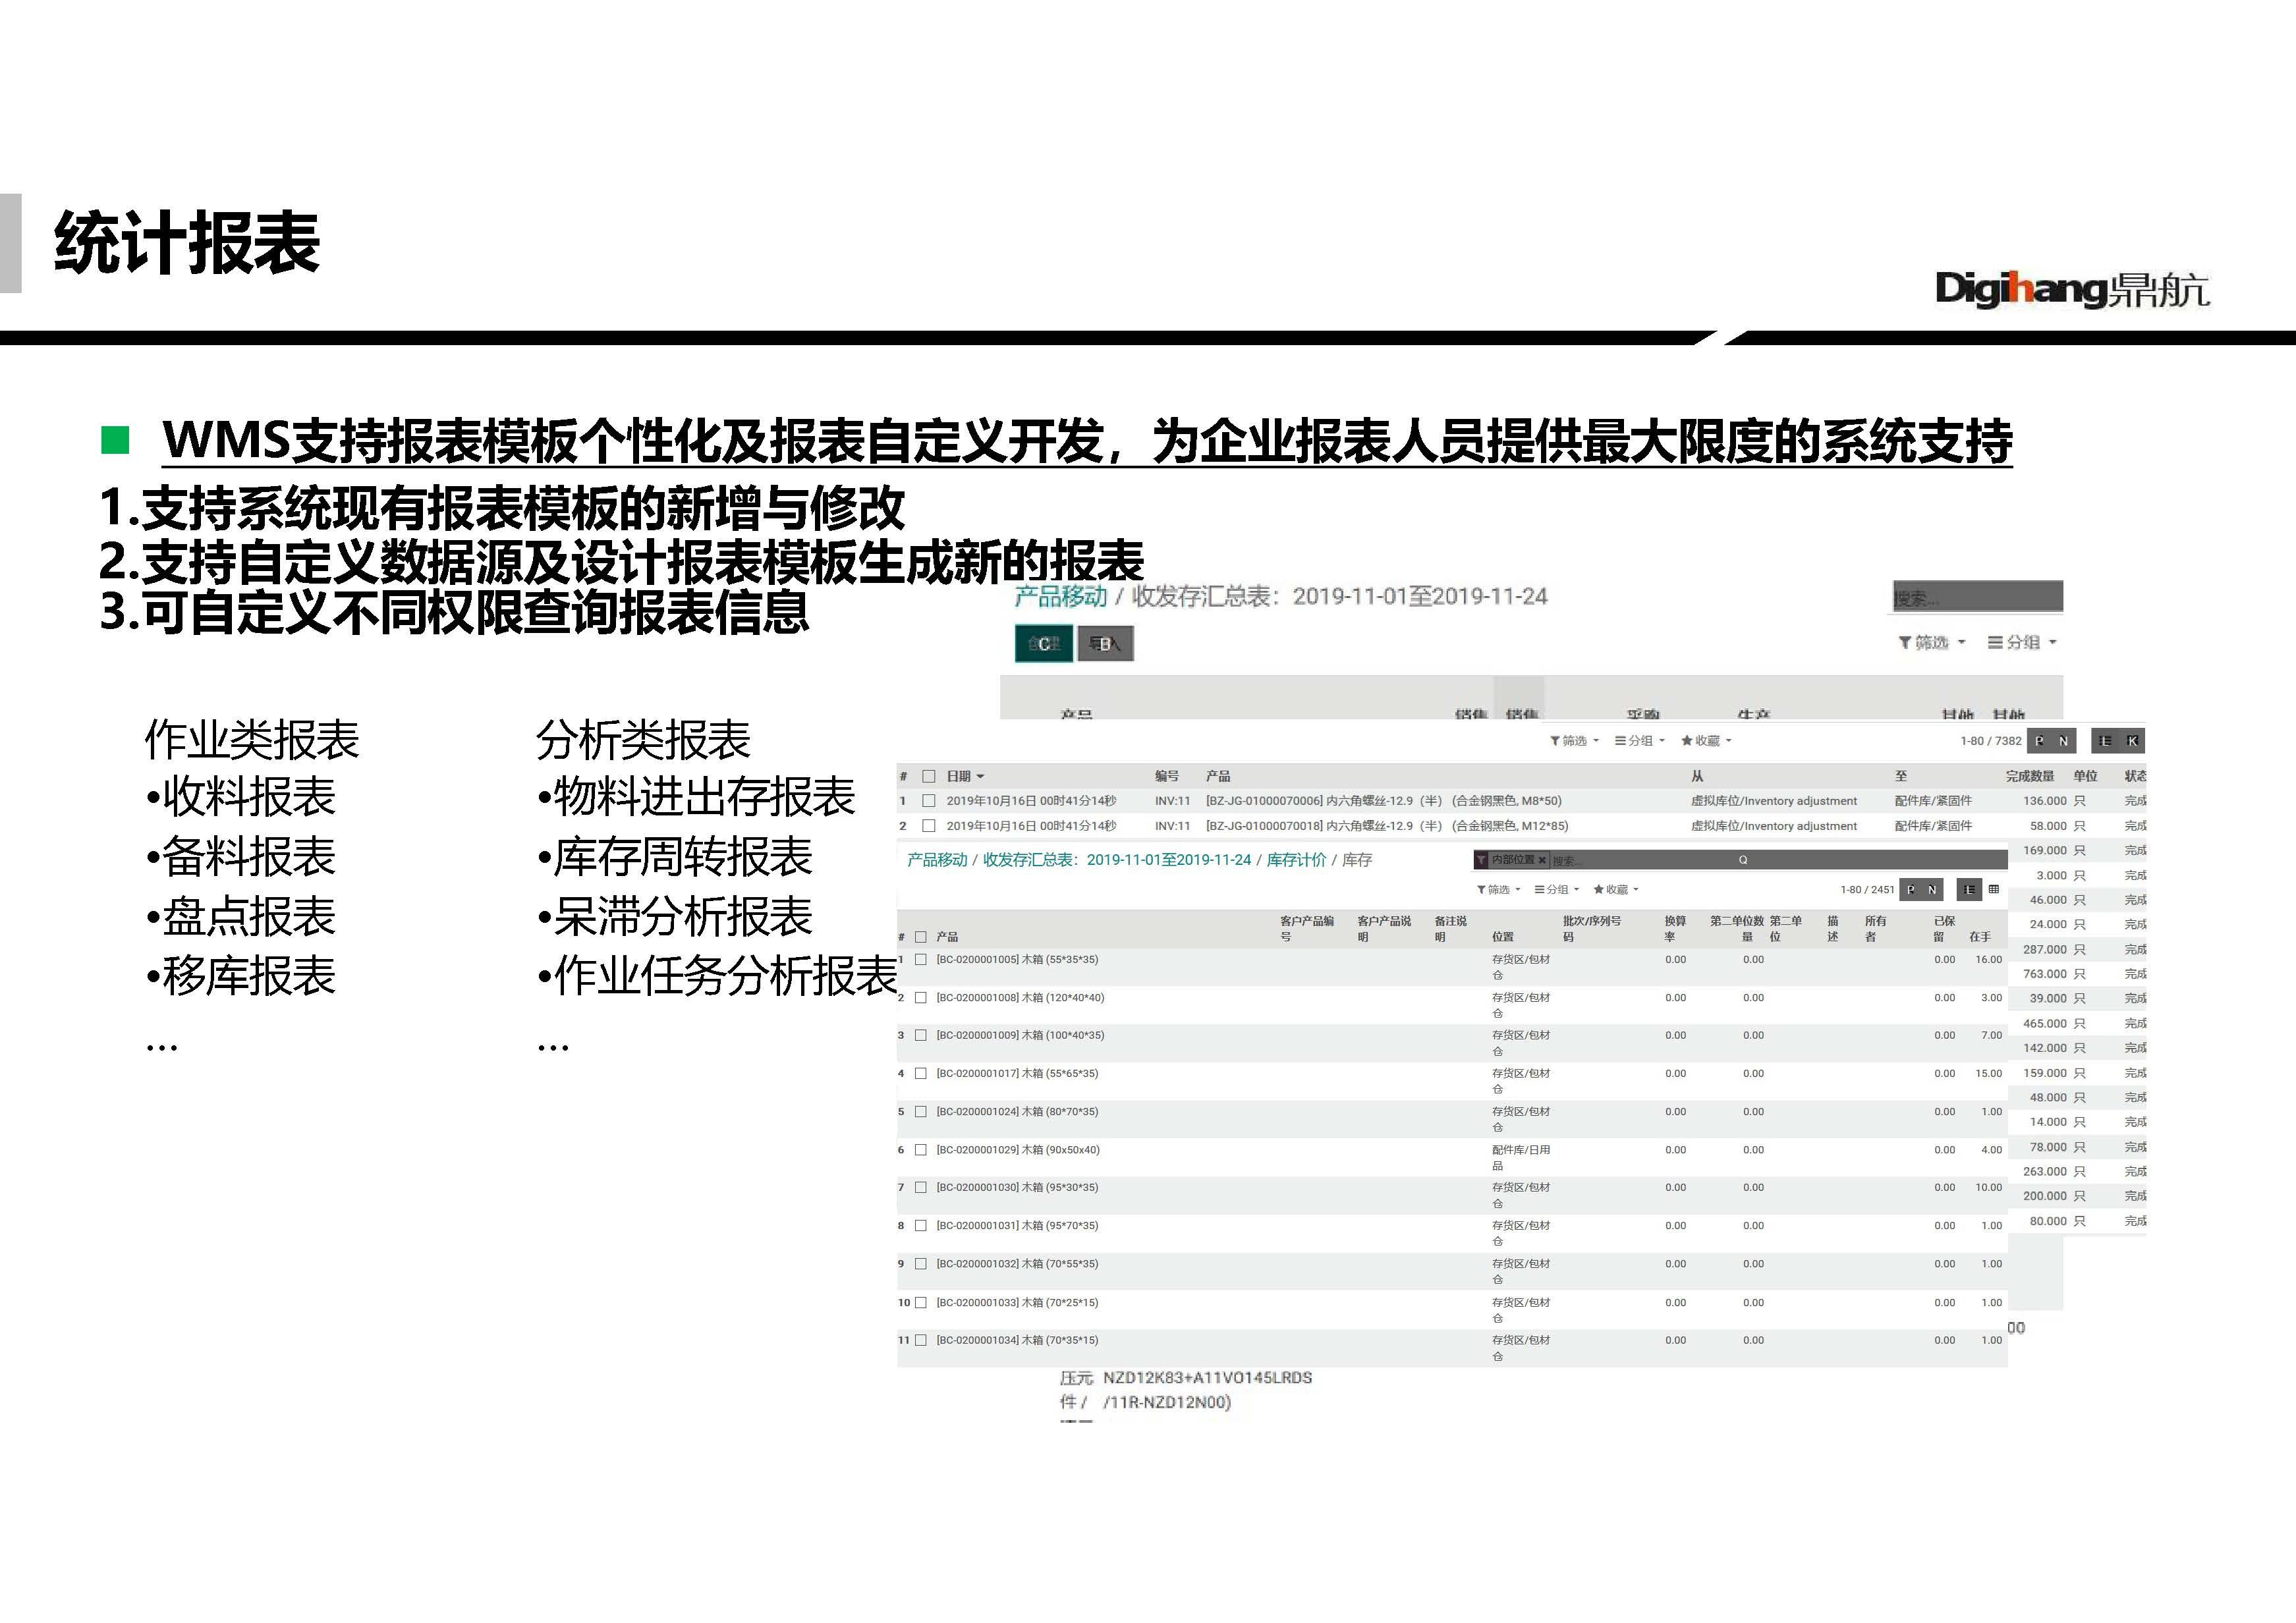The width and height of the screenshot is (2296, 1623).
Task: Click the funnel icon of the 内部位置 facet
Action: pyautogui.click(x=1481, y=860)
